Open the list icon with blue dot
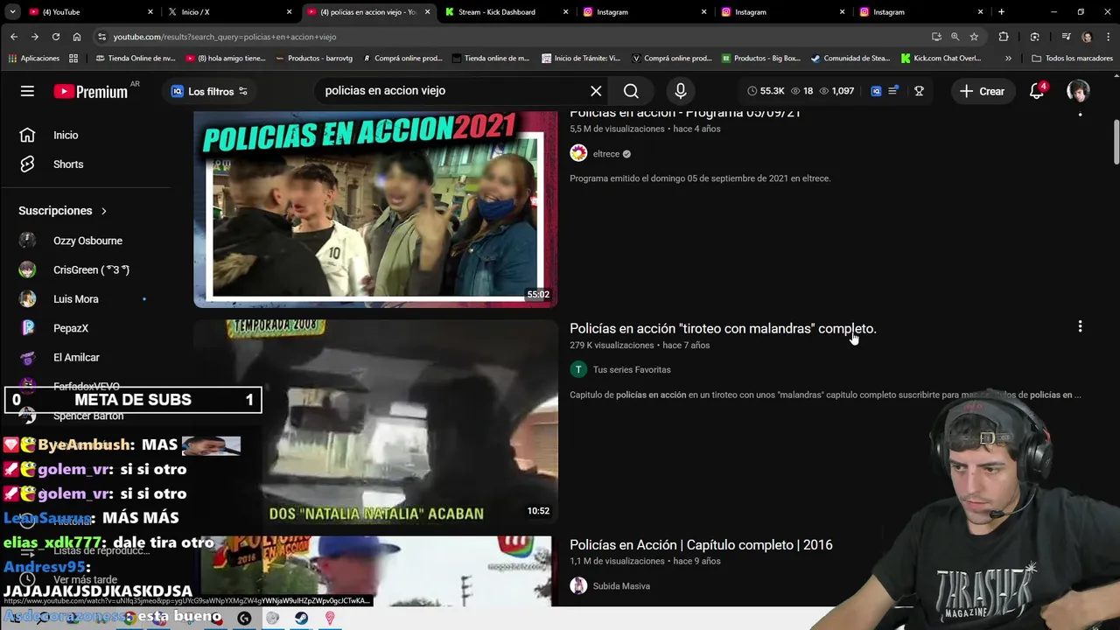This screenshot has height=630, width=1120. (x=893, y=91)
